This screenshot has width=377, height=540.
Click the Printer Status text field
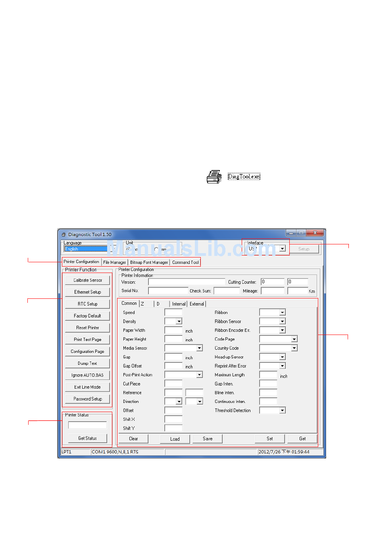[87, 425]
